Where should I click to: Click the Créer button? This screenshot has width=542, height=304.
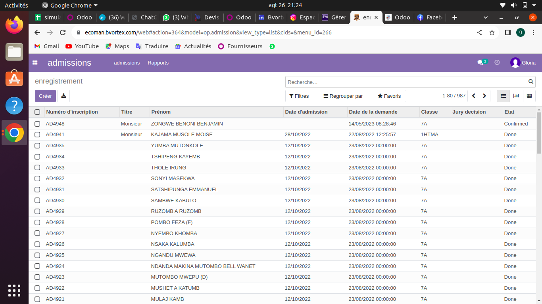45,96
